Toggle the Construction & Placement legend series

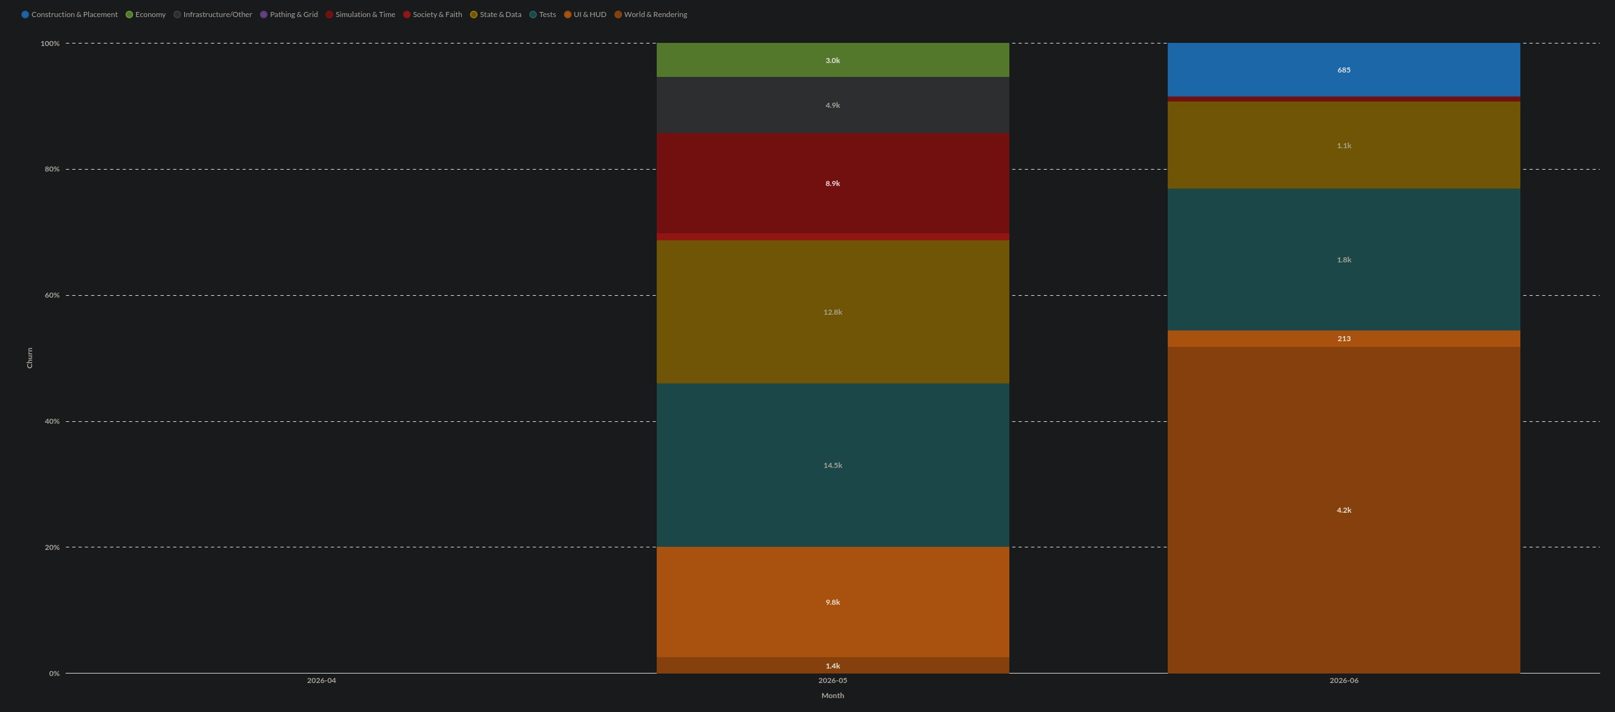[69, 15]
